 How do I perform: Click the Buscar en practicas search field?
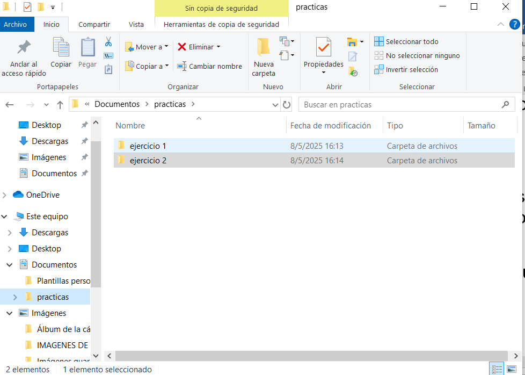400,105
